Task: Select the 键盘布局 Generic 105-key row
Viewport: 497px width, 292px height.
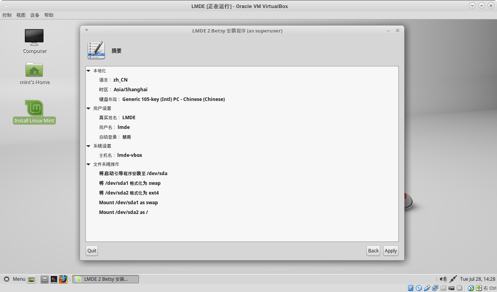Action: (242, 99)
